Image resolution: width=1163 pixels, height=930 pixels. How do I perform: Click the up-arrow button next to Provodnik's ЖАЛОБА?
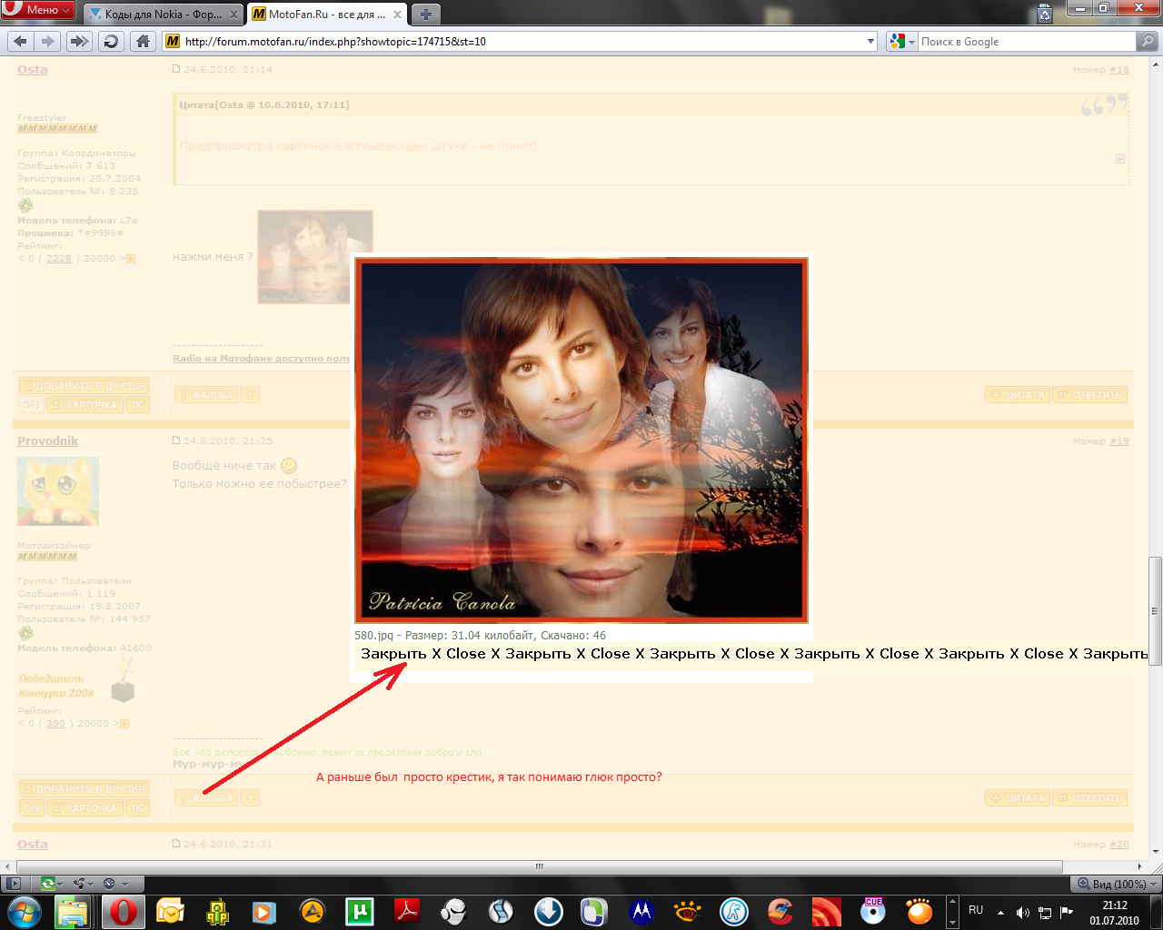pyautogui.click(x=251, y=797)
